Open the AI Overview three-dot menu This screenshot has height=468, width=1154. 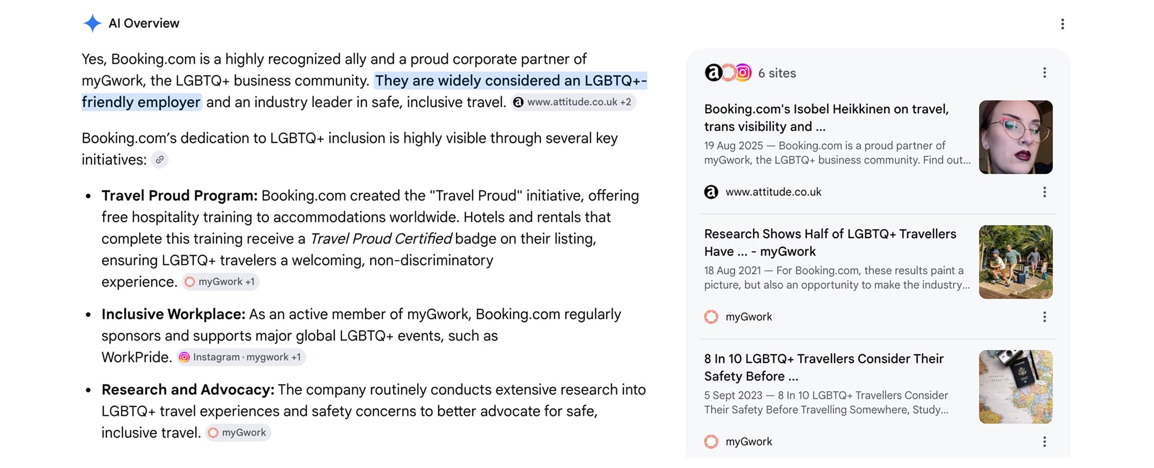point(1062,24)
